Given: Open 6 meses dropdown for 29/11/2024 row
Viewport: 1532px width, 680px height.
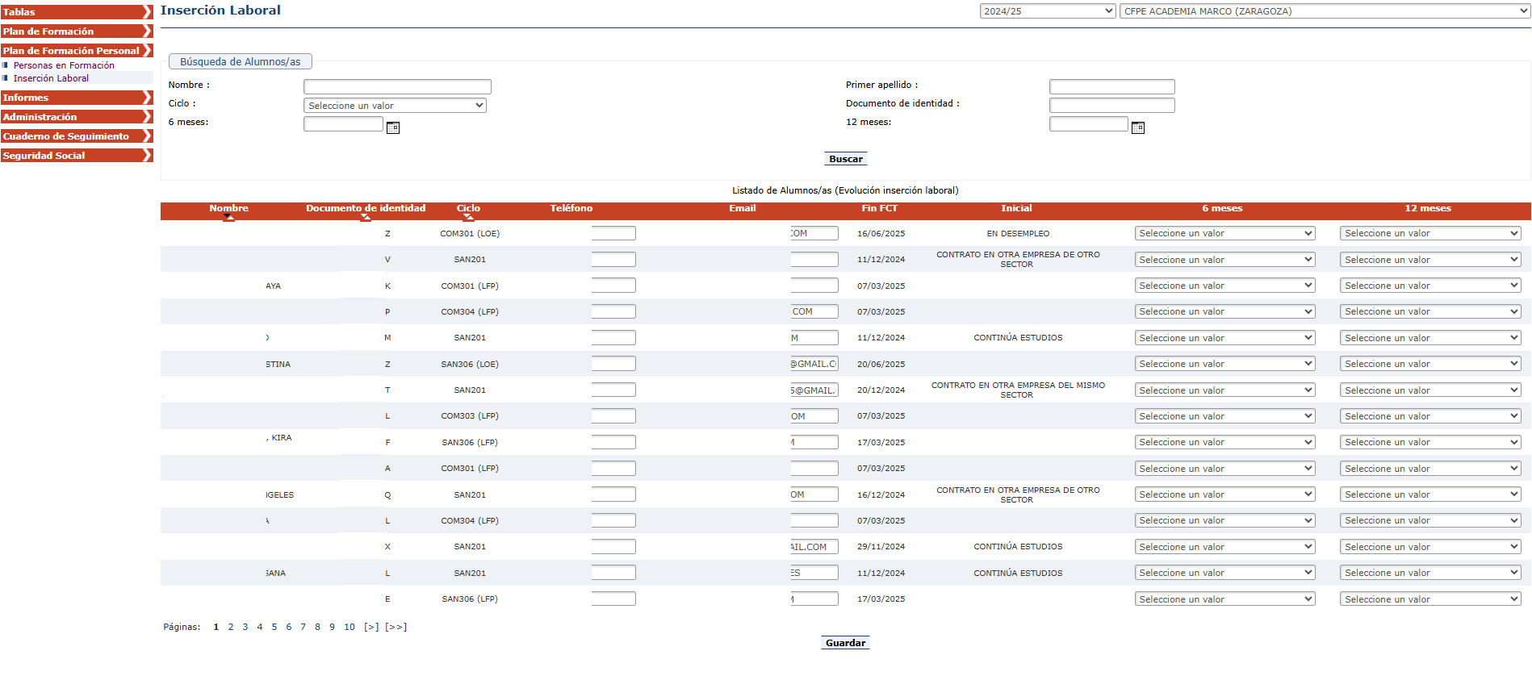Looking at the screenshot, I should pos(1224,547).
